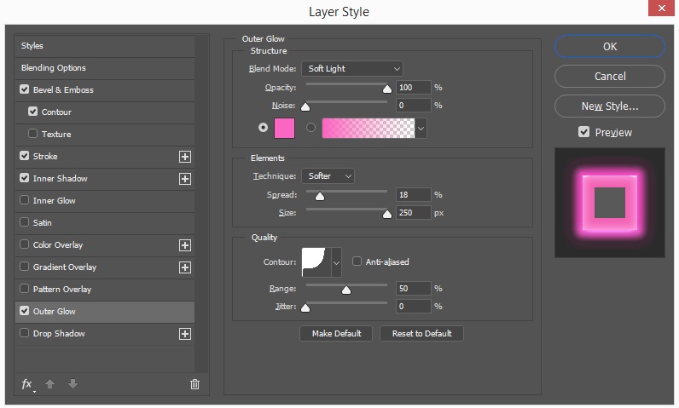Click the Reset to Default button

(421, 333)
